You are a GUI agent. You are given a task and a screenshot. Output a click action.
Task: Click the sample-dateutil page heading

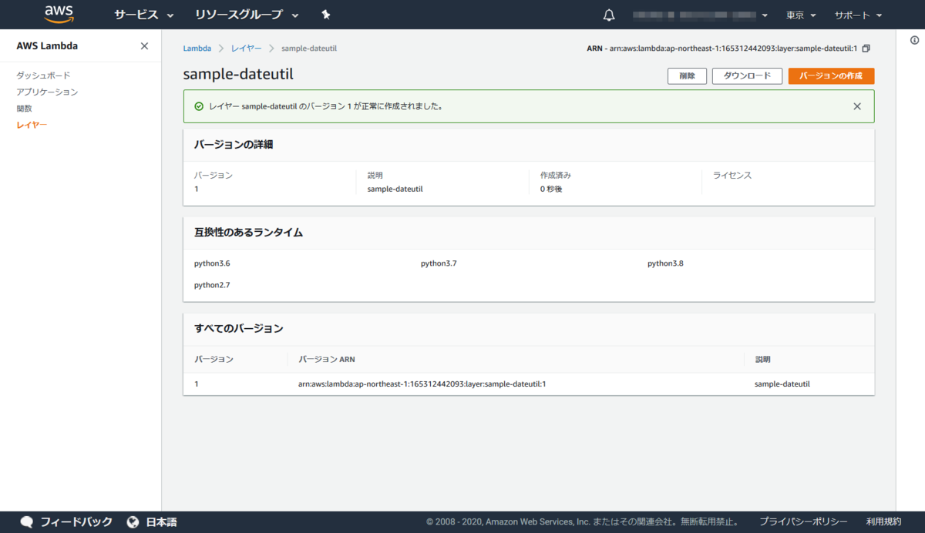(x=238, y=75)
